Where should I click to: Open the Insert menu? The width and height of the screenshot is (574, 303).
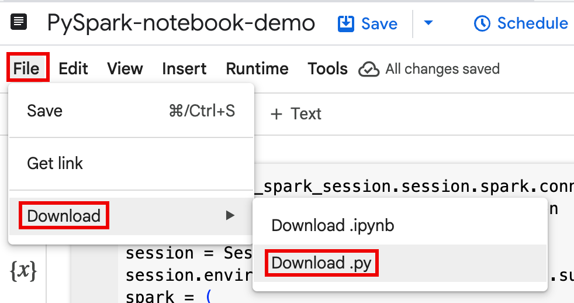[x=184, y=68]
